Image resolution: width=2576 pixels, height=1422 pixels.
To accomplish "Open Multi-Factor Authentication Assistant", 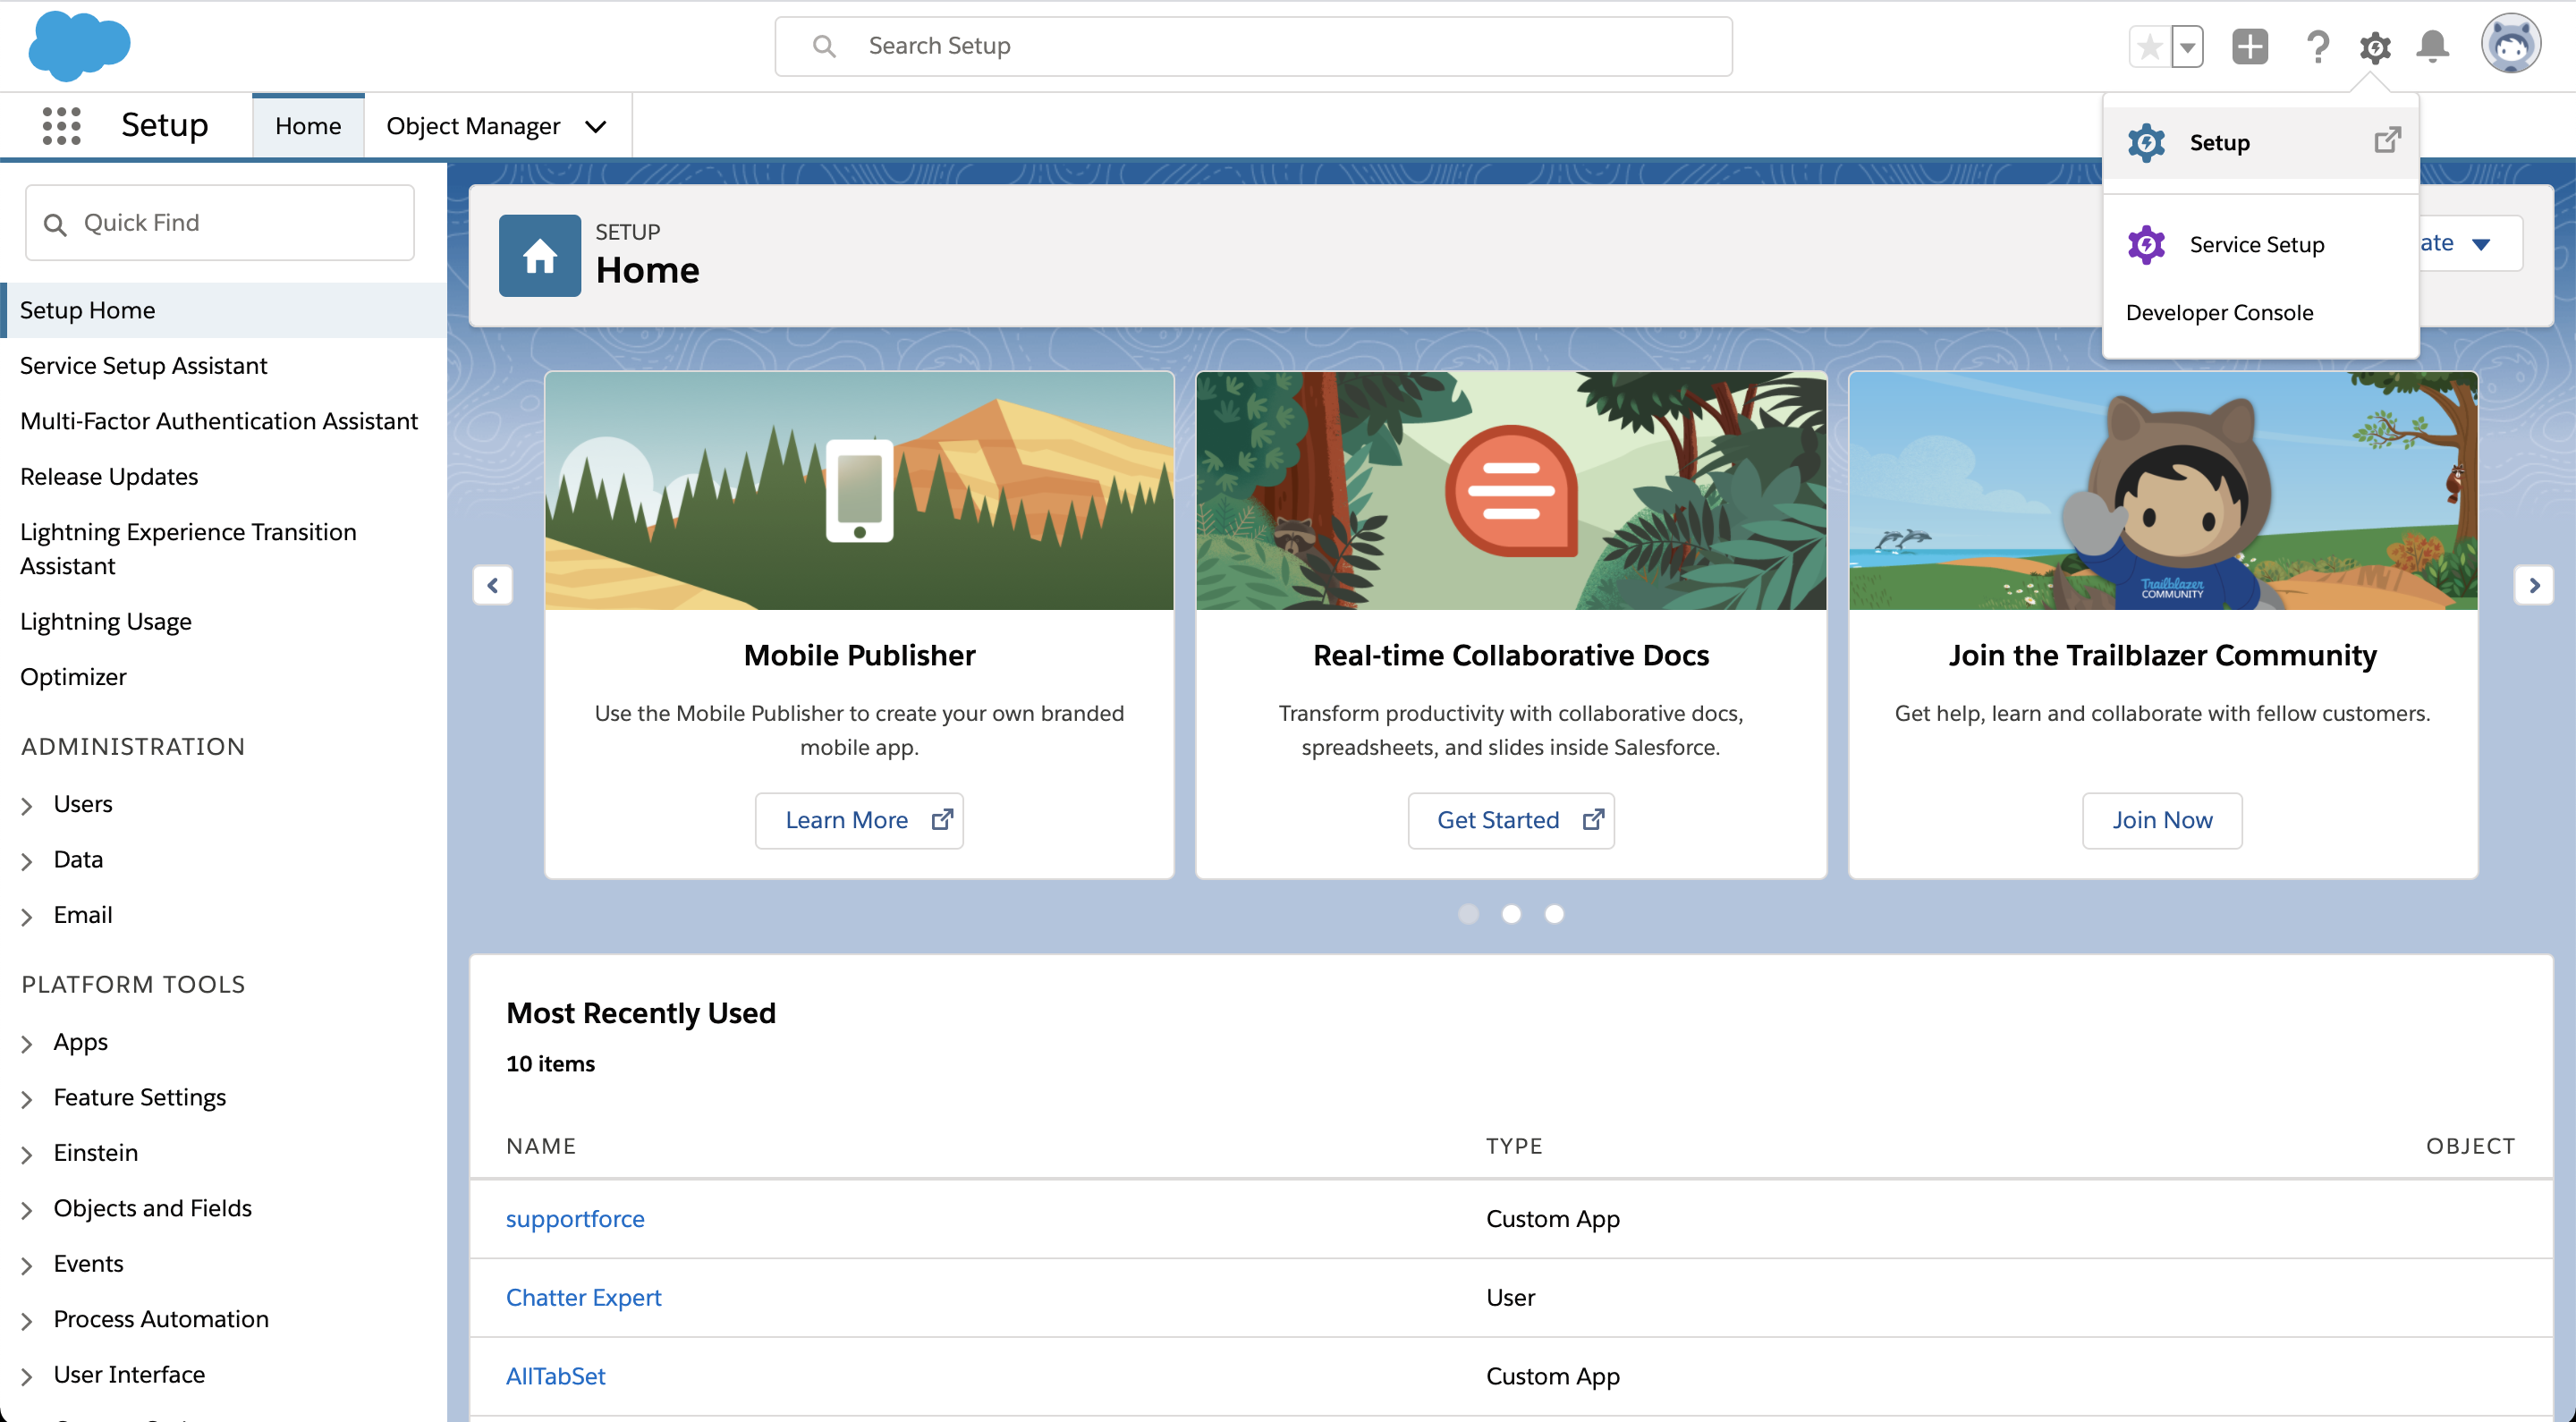I will pyautogui.click(x=219, y=421).
